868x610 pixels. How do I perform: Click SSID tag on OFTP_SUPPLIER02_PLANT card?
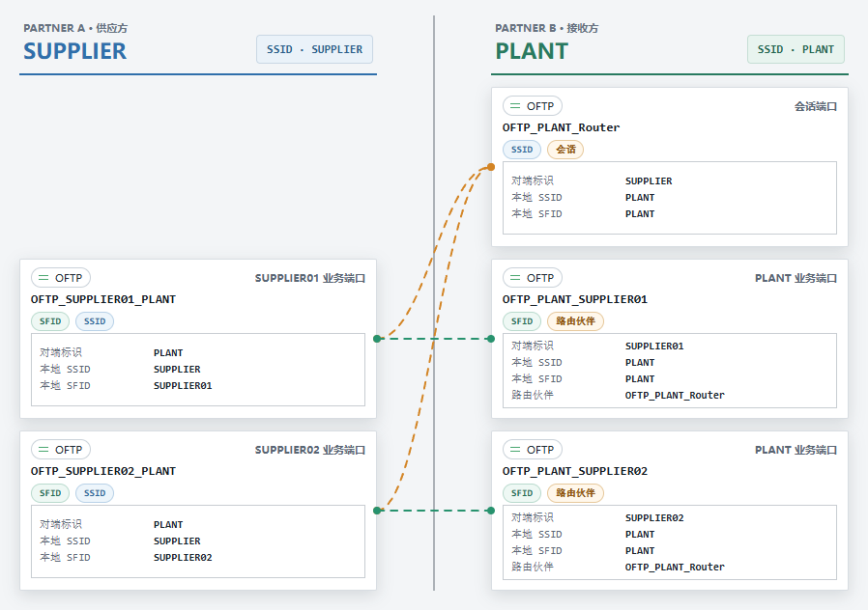[94, 493]
